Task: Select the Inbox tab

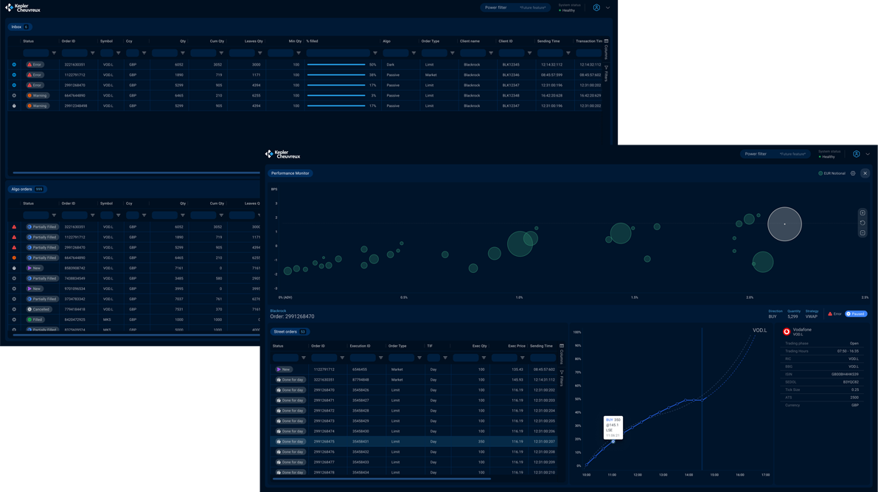Action: tap(19, 27)
